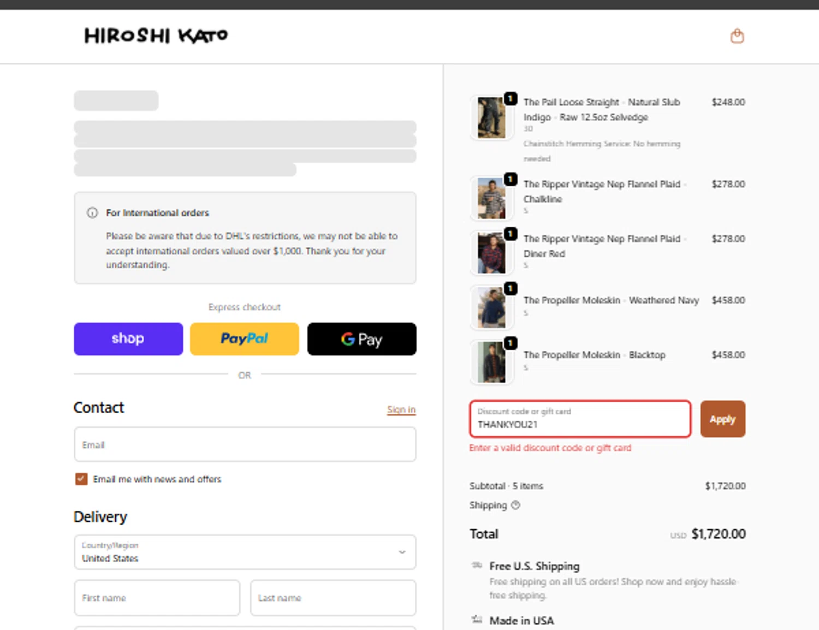Click the 'Enter a valid discount code' error

coord(550,448)
